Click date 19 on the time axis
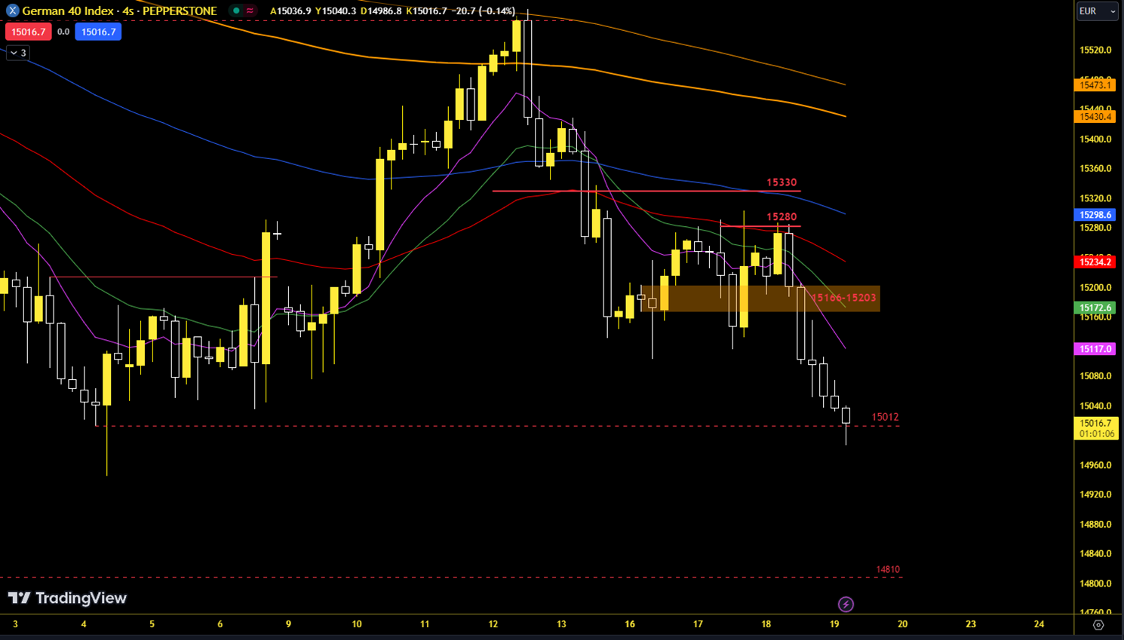Screen dimensions: 1124x640 click(834, 624)
